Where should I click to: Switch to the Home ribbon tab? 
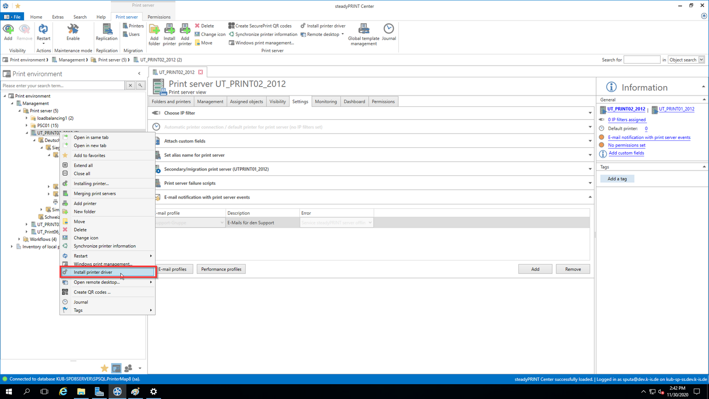pos(36,17)
